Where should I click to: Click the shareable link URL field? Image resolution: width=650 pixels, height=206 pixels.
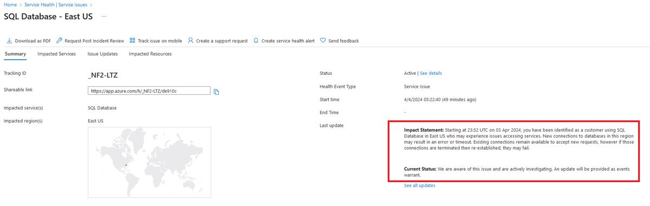click(149, 91)
